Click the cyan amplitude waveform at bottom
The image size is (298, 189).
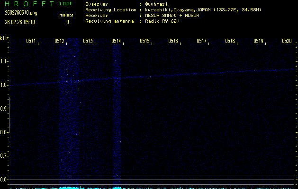click(71, 188)
